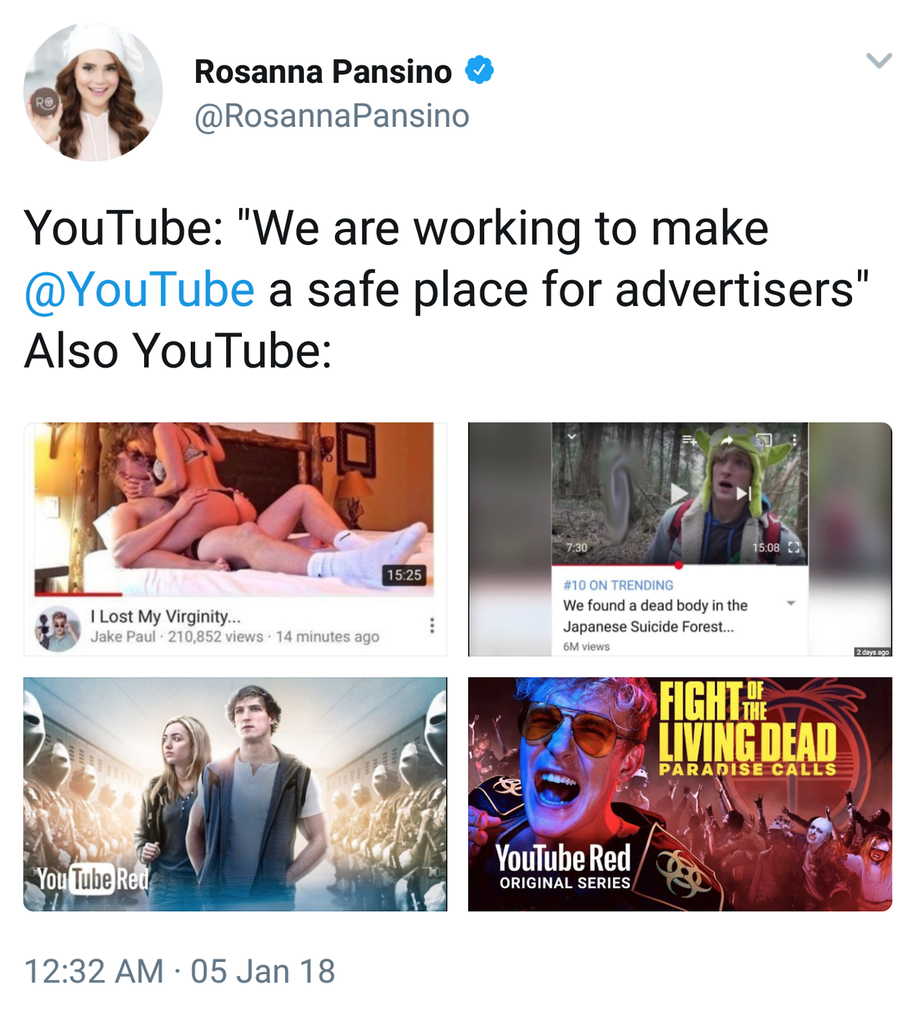Open the 'I Lost My Virginity' video thumbnail

tap(234, 509)
